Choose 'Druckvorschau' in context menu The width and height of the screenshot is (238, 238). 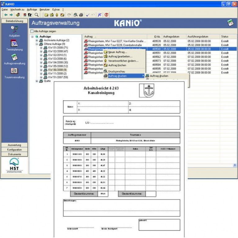pos(124,71)
